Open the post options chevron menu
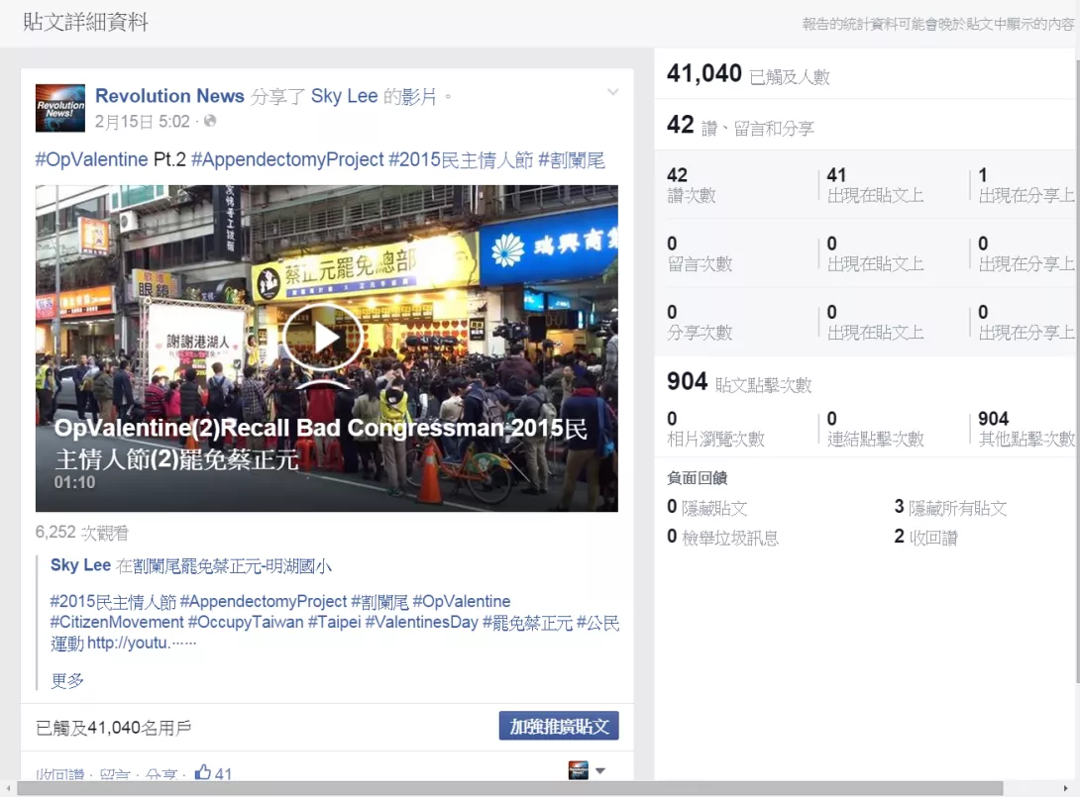This screenshot has height=797, width=1080. coord(612,91)
